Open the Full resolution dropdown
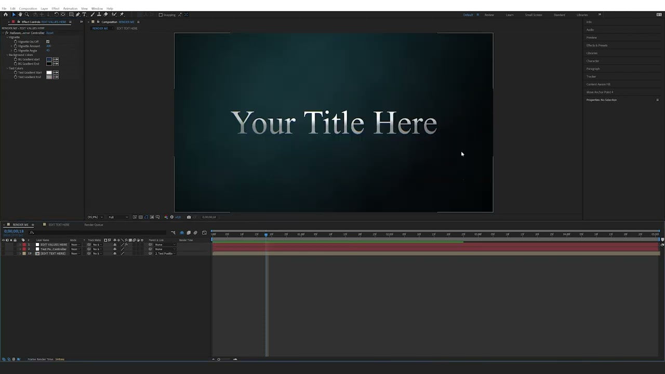 pyautogui.click(x=118, y=217)
